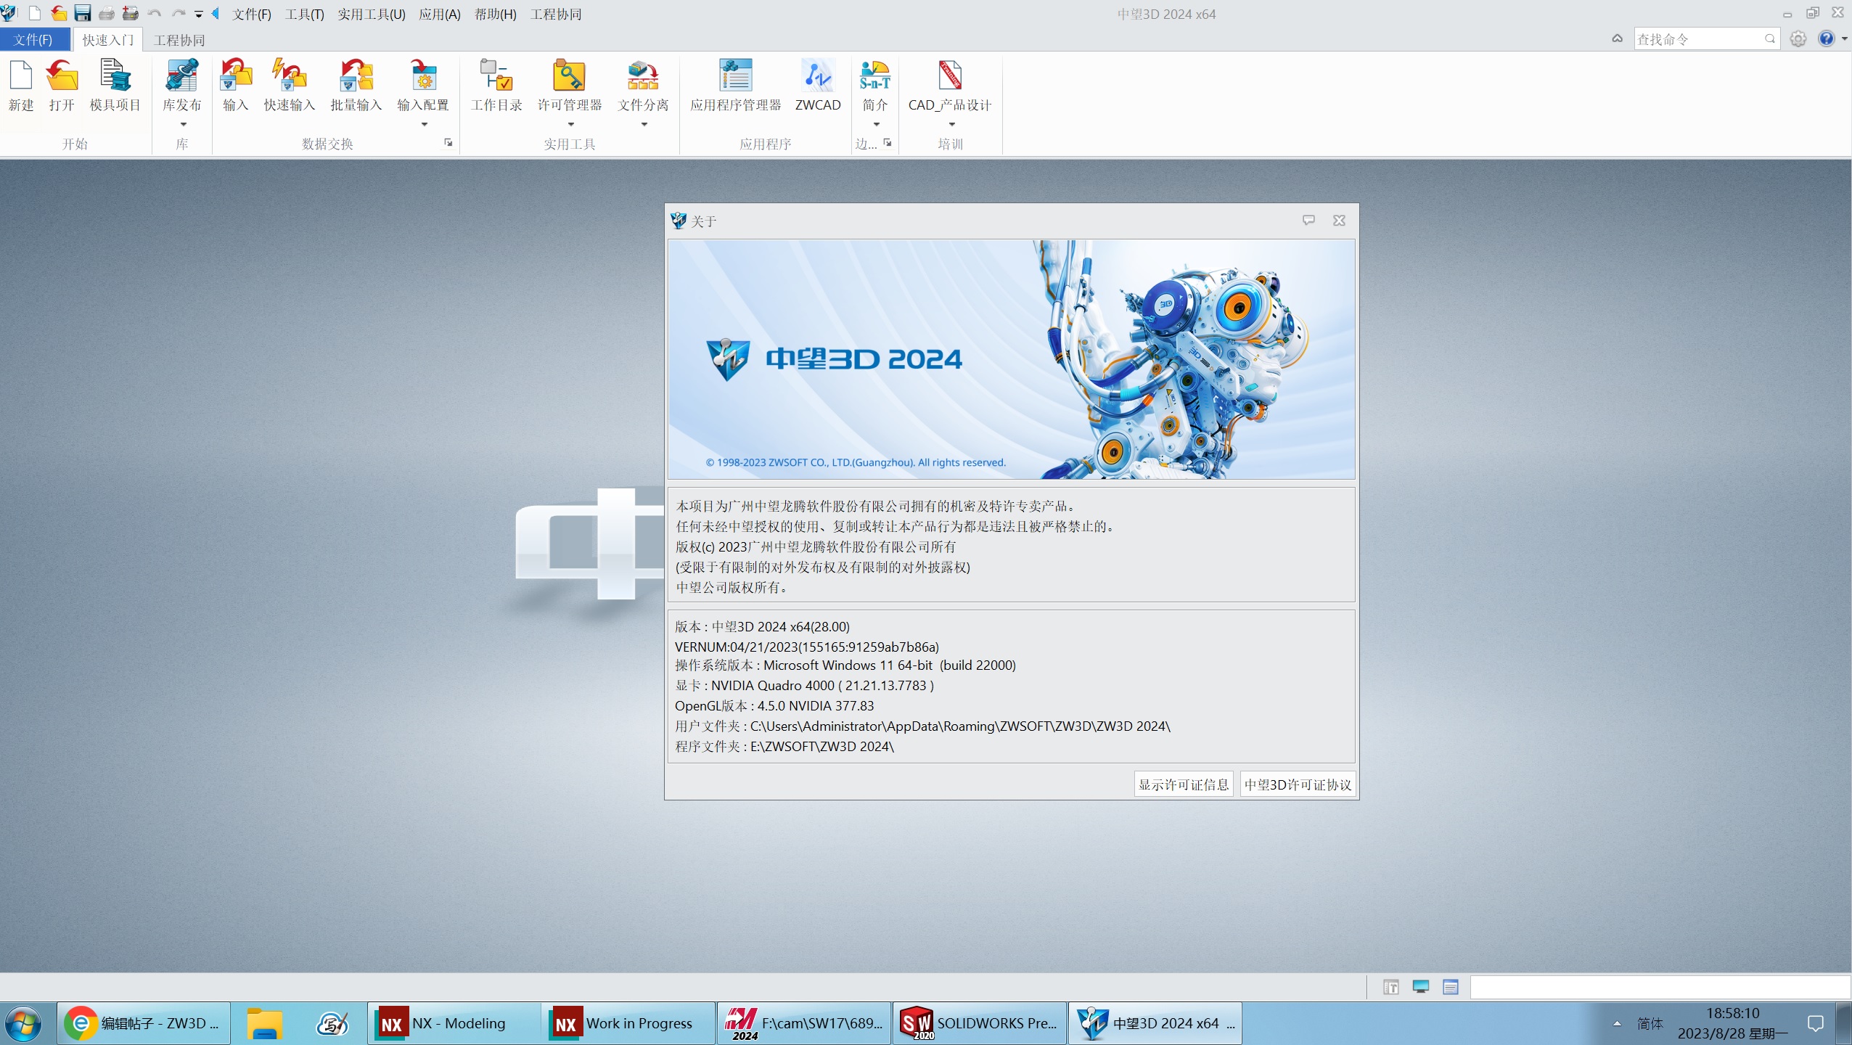
Task: Launch ZWCAD from the ribbon
Action: (818, 86)
